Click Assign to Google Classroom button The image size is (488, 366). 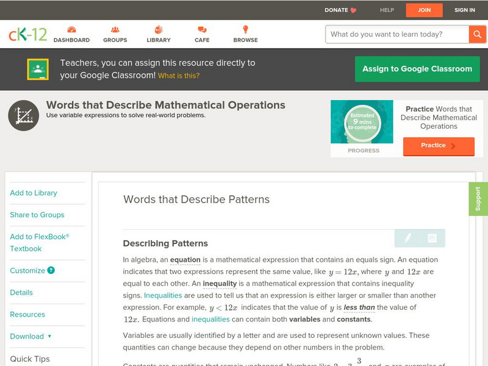(x=417, y=69)
